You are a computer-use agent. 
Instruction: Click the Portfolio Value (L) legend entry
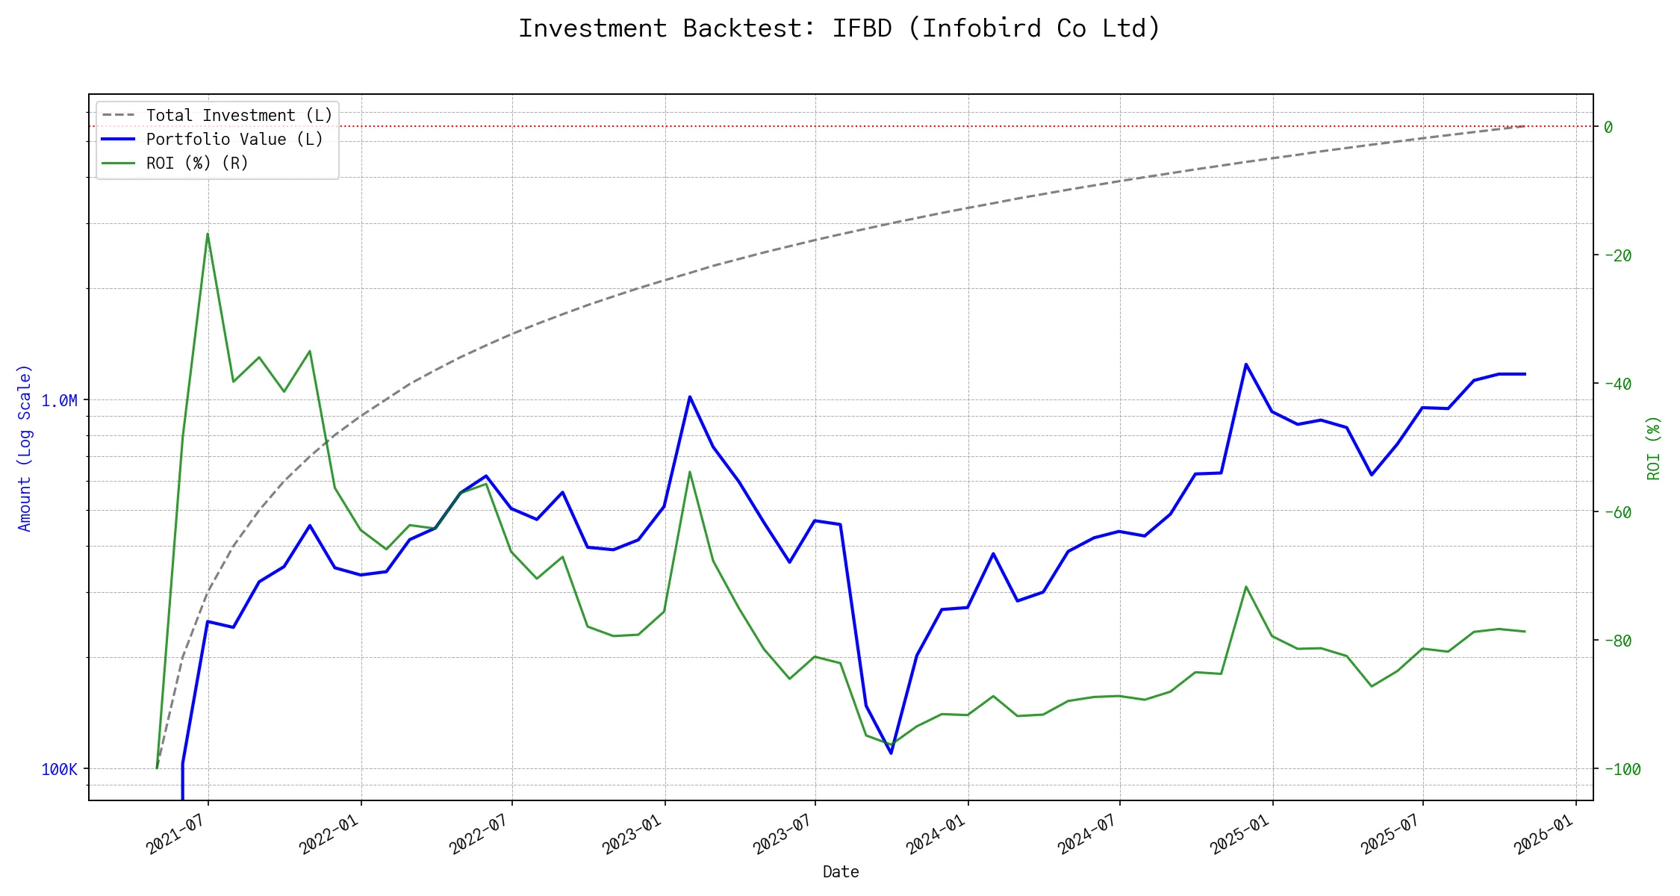(x=234, y=140)
